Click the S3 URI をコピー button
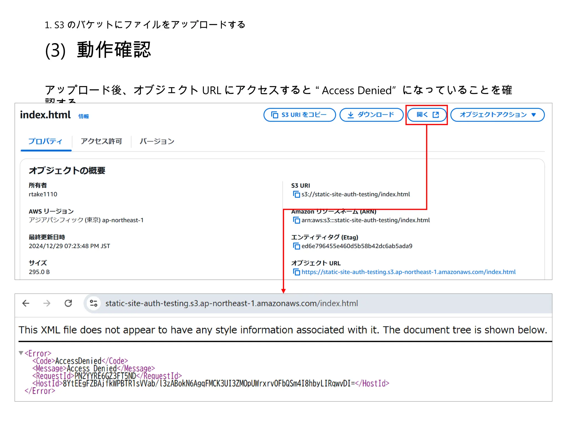The height and width of the screenshot is (425, 567). [x=300, y=115]
